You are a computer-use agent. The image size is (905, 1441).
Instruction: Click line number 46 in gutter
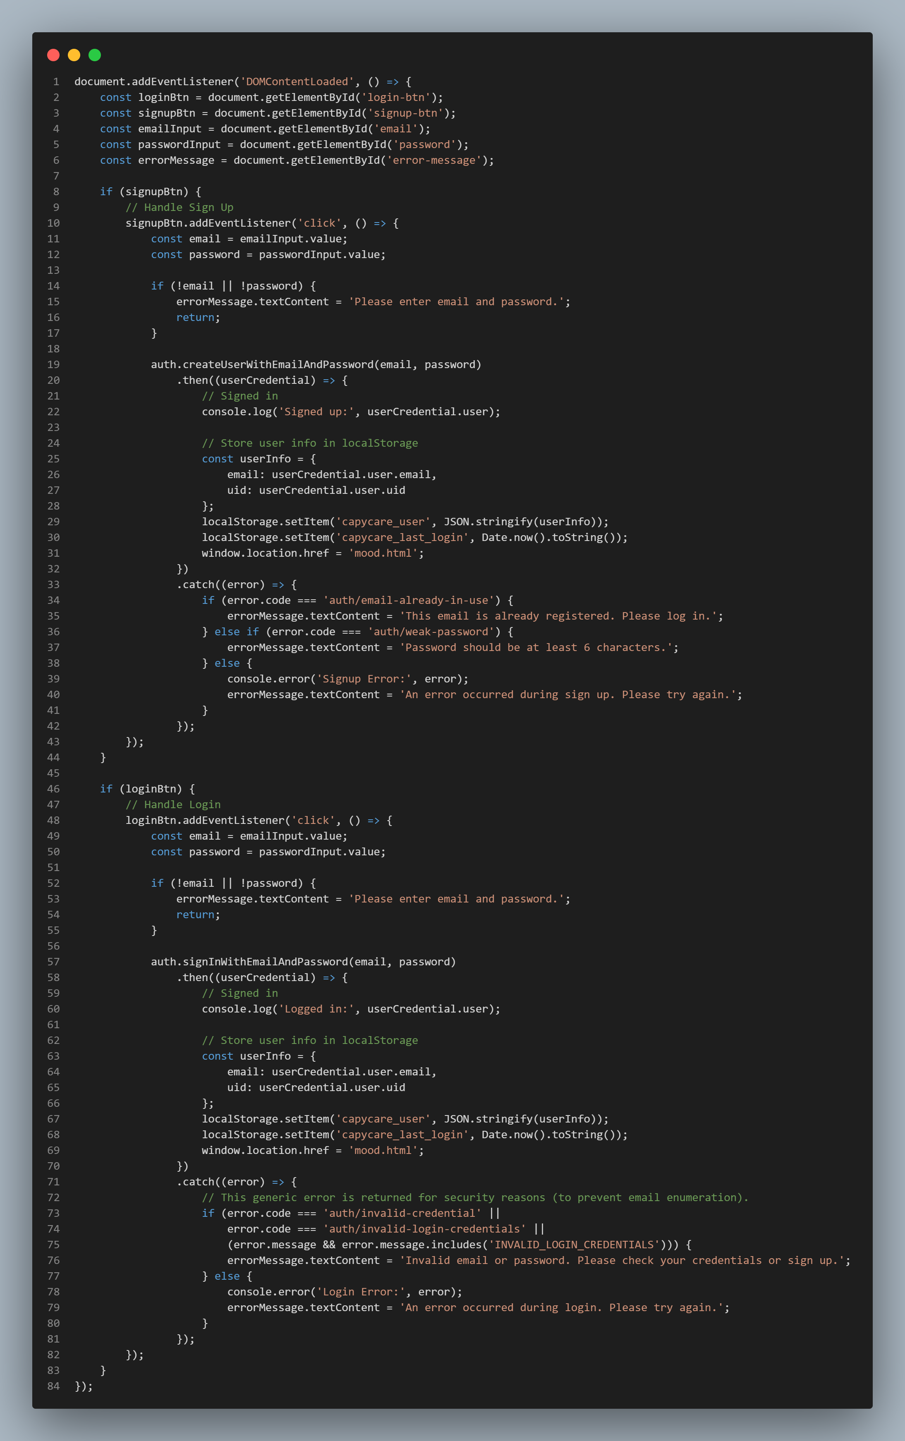tap(53, 789)
